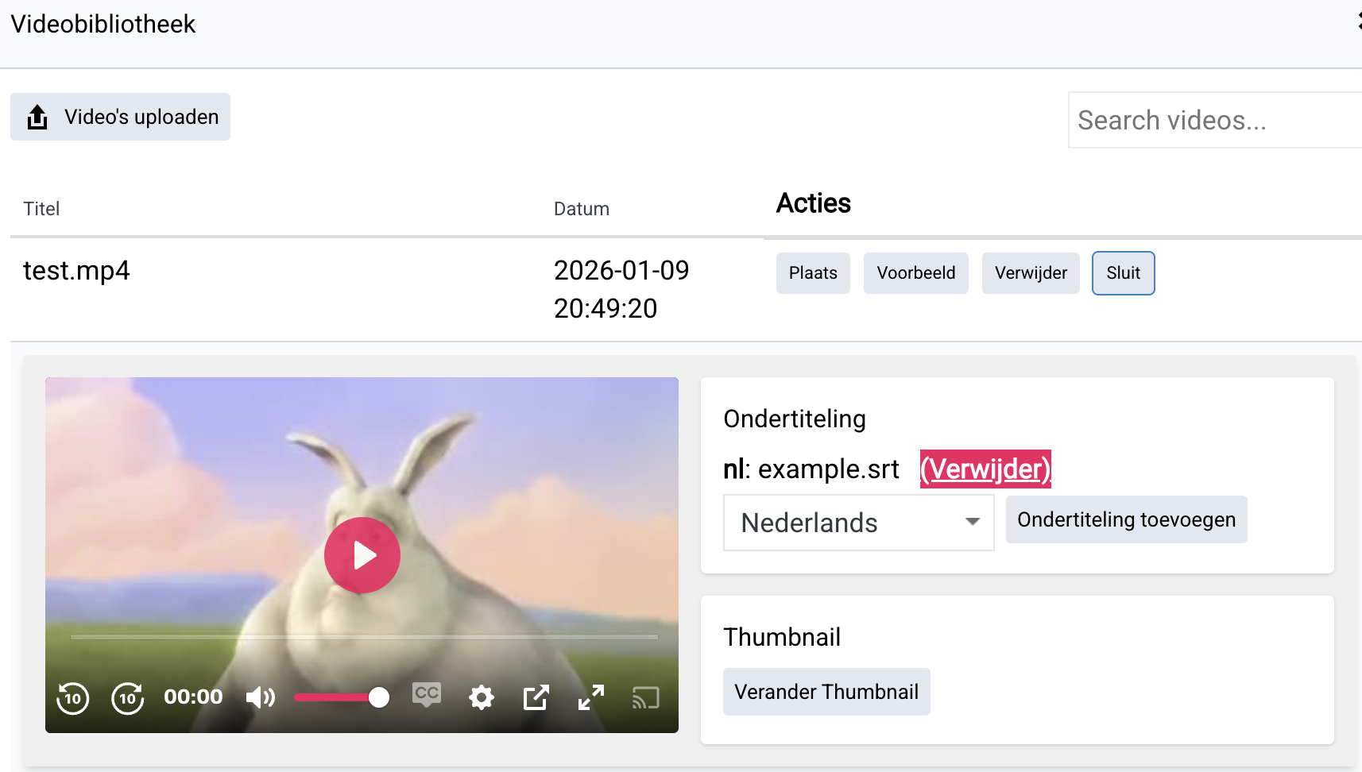Toggle closed captions in the player

[x=427, y=695]
